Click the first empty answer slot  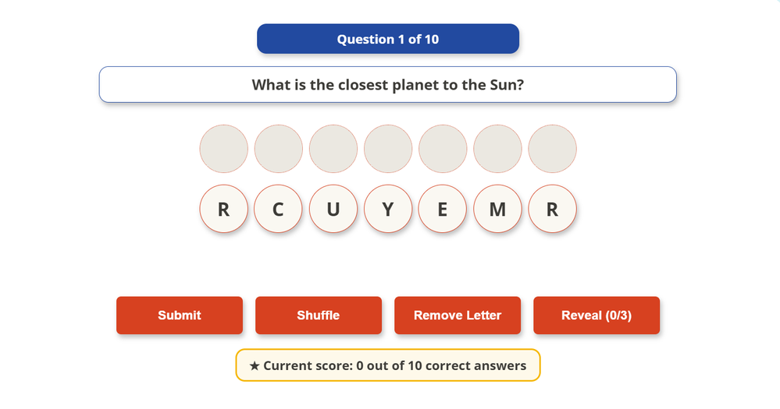click(223, 149)
